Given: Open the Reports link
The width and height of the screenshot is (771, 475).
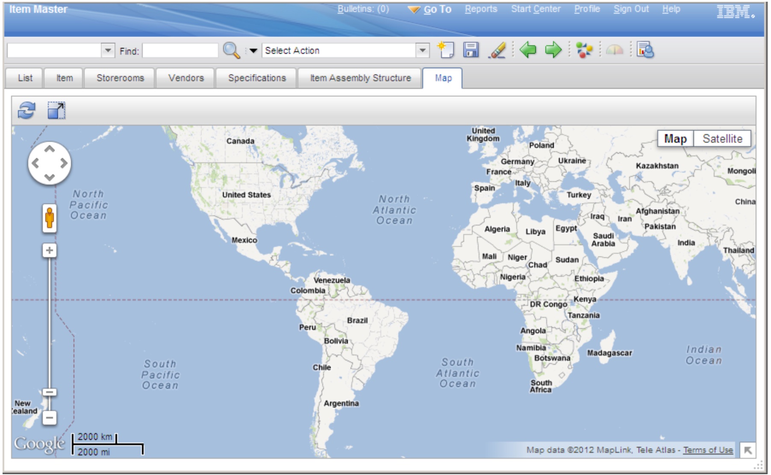Looking at the screenshot, I should [x=481, y=9].
